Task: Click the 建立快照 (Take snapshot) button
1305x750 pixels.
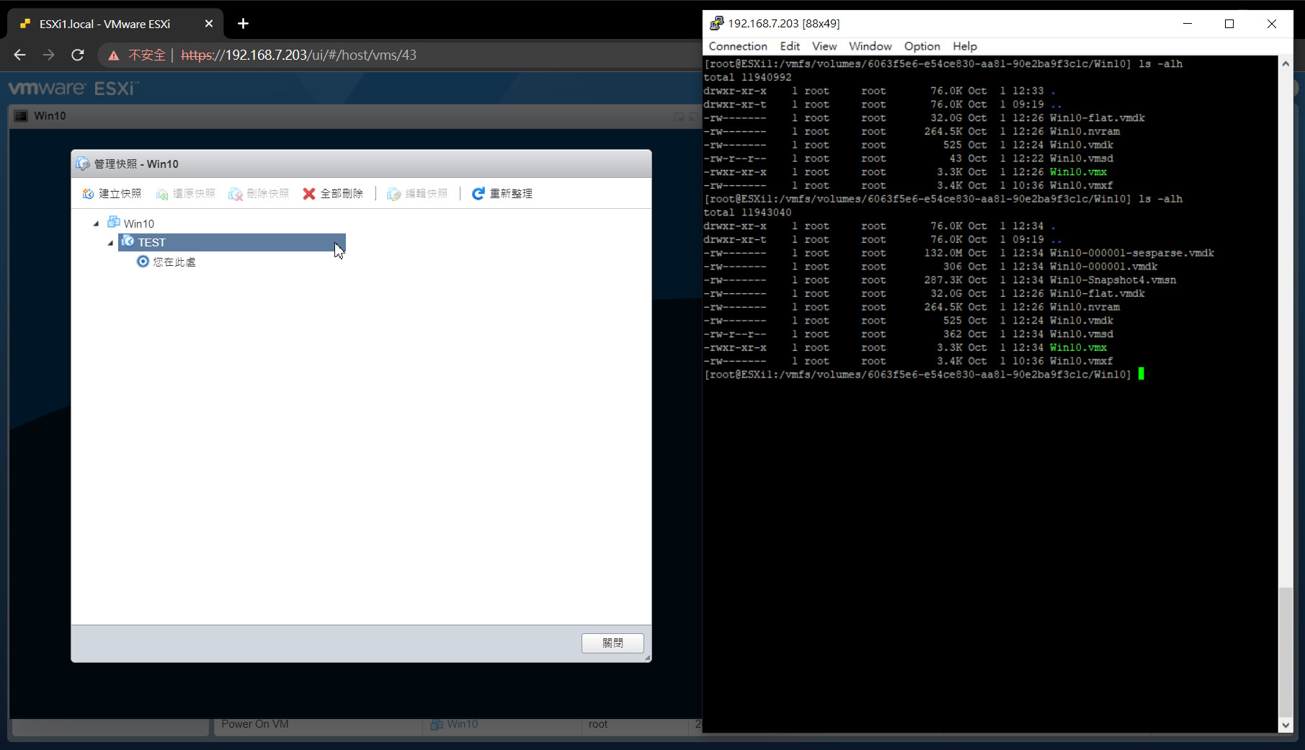Action: [x=112, y=194]
